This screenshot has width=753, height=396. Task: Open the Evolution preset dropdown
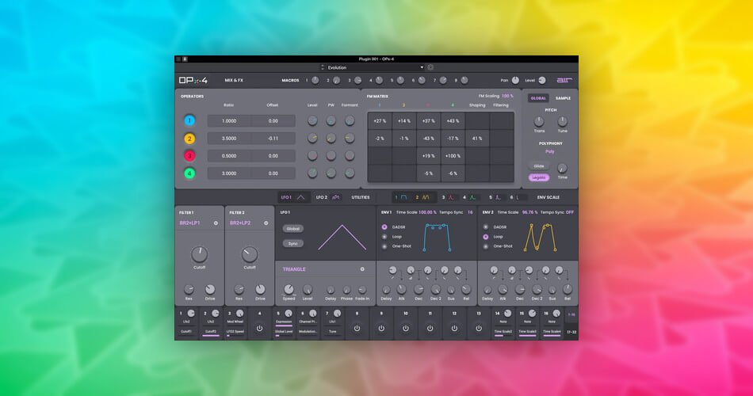coord(375,67)
